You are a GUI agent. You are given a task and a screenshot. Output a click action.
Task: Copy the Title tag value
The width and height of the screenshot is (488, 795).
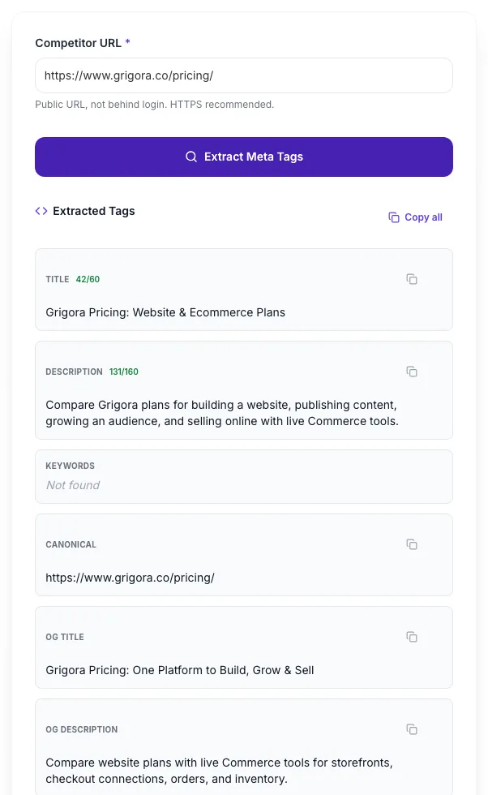[x=412, y=279]
